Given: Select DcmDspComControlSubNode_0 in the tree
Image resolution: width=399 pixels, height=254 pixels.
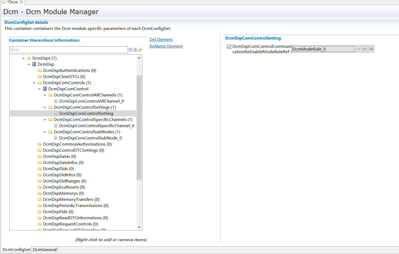Looking at the screenshot, I should point(90,138).
